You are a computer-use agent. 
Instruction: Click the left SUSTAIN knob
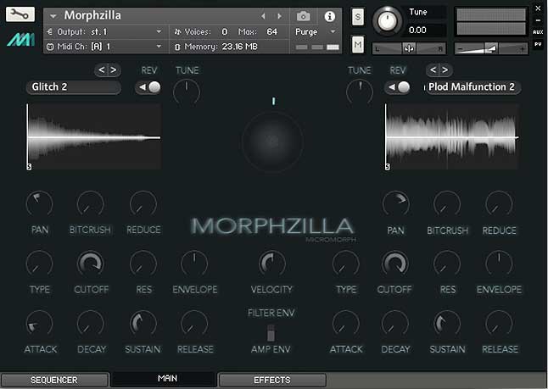(x=143, y=324)
